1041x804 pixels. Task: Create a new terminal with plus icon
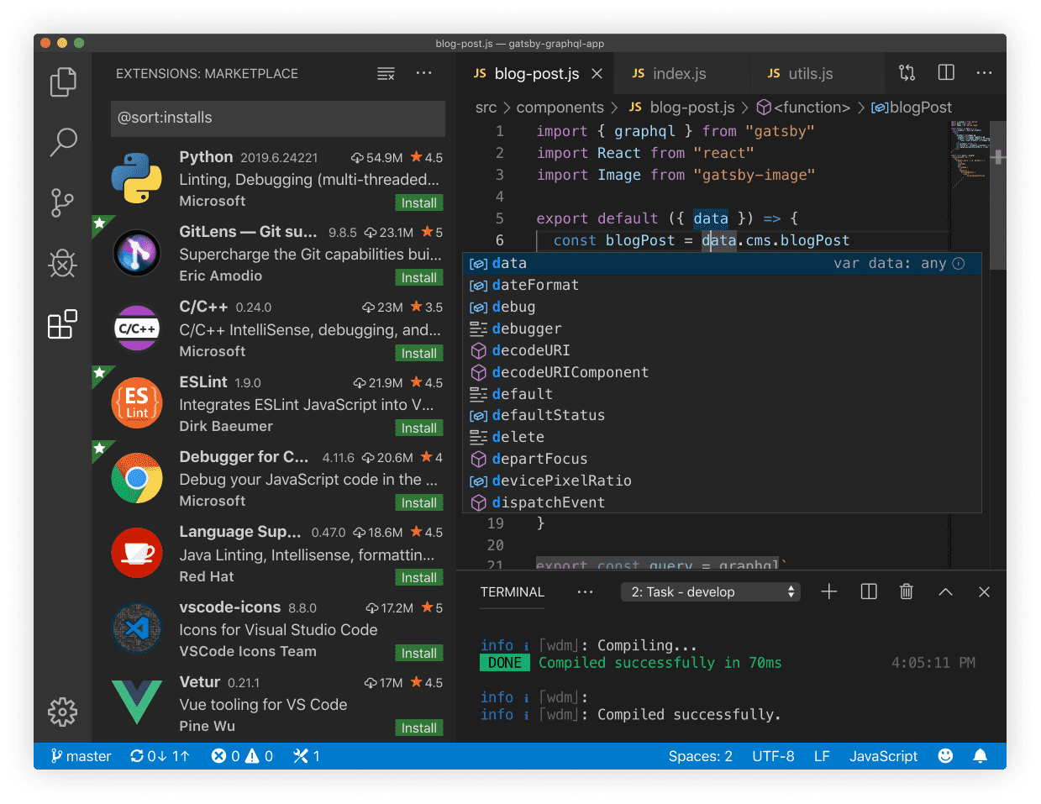(x=829, y=591)
